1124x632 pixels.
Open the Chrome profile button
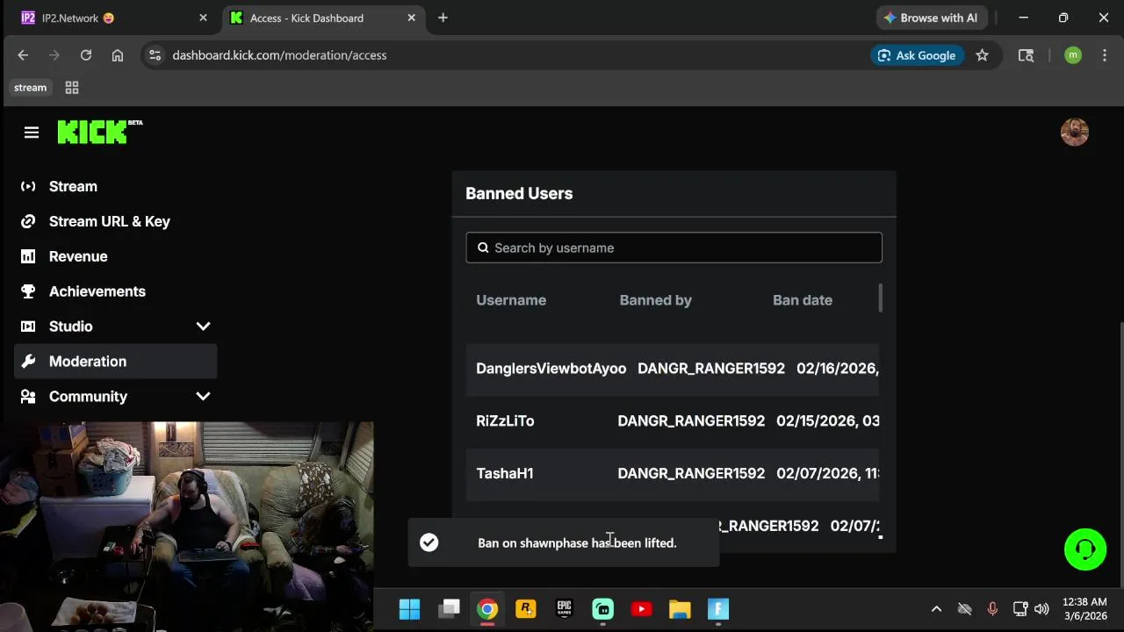click(1073, 55)
